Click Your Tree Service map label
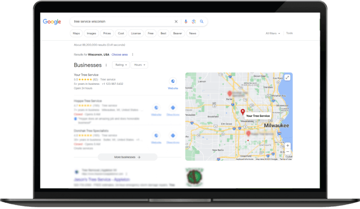The height and width of the screenshot is (209, 360). tap(258, 116)
